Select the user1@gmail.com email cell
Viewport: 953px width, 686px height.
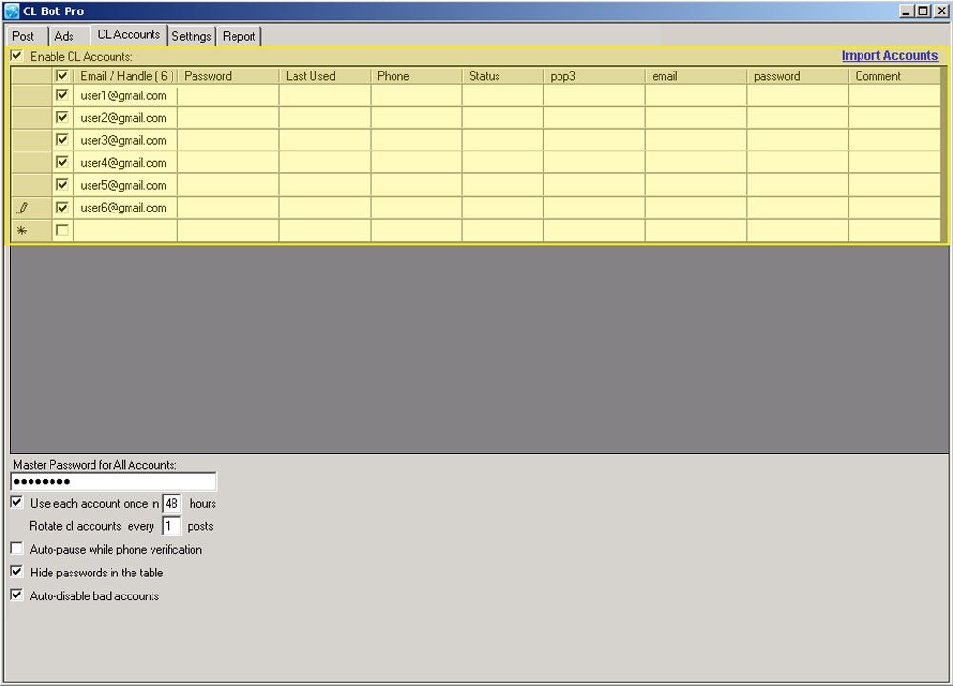point(125,95)
